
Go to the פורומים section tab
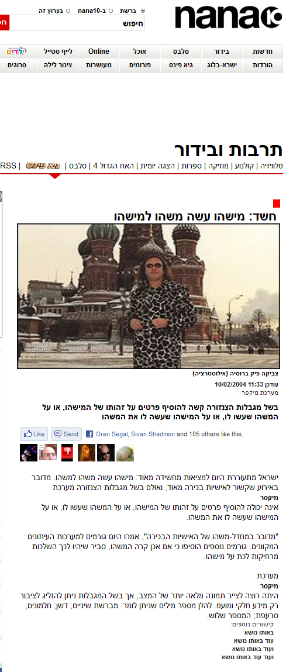[x=140, y=66]
